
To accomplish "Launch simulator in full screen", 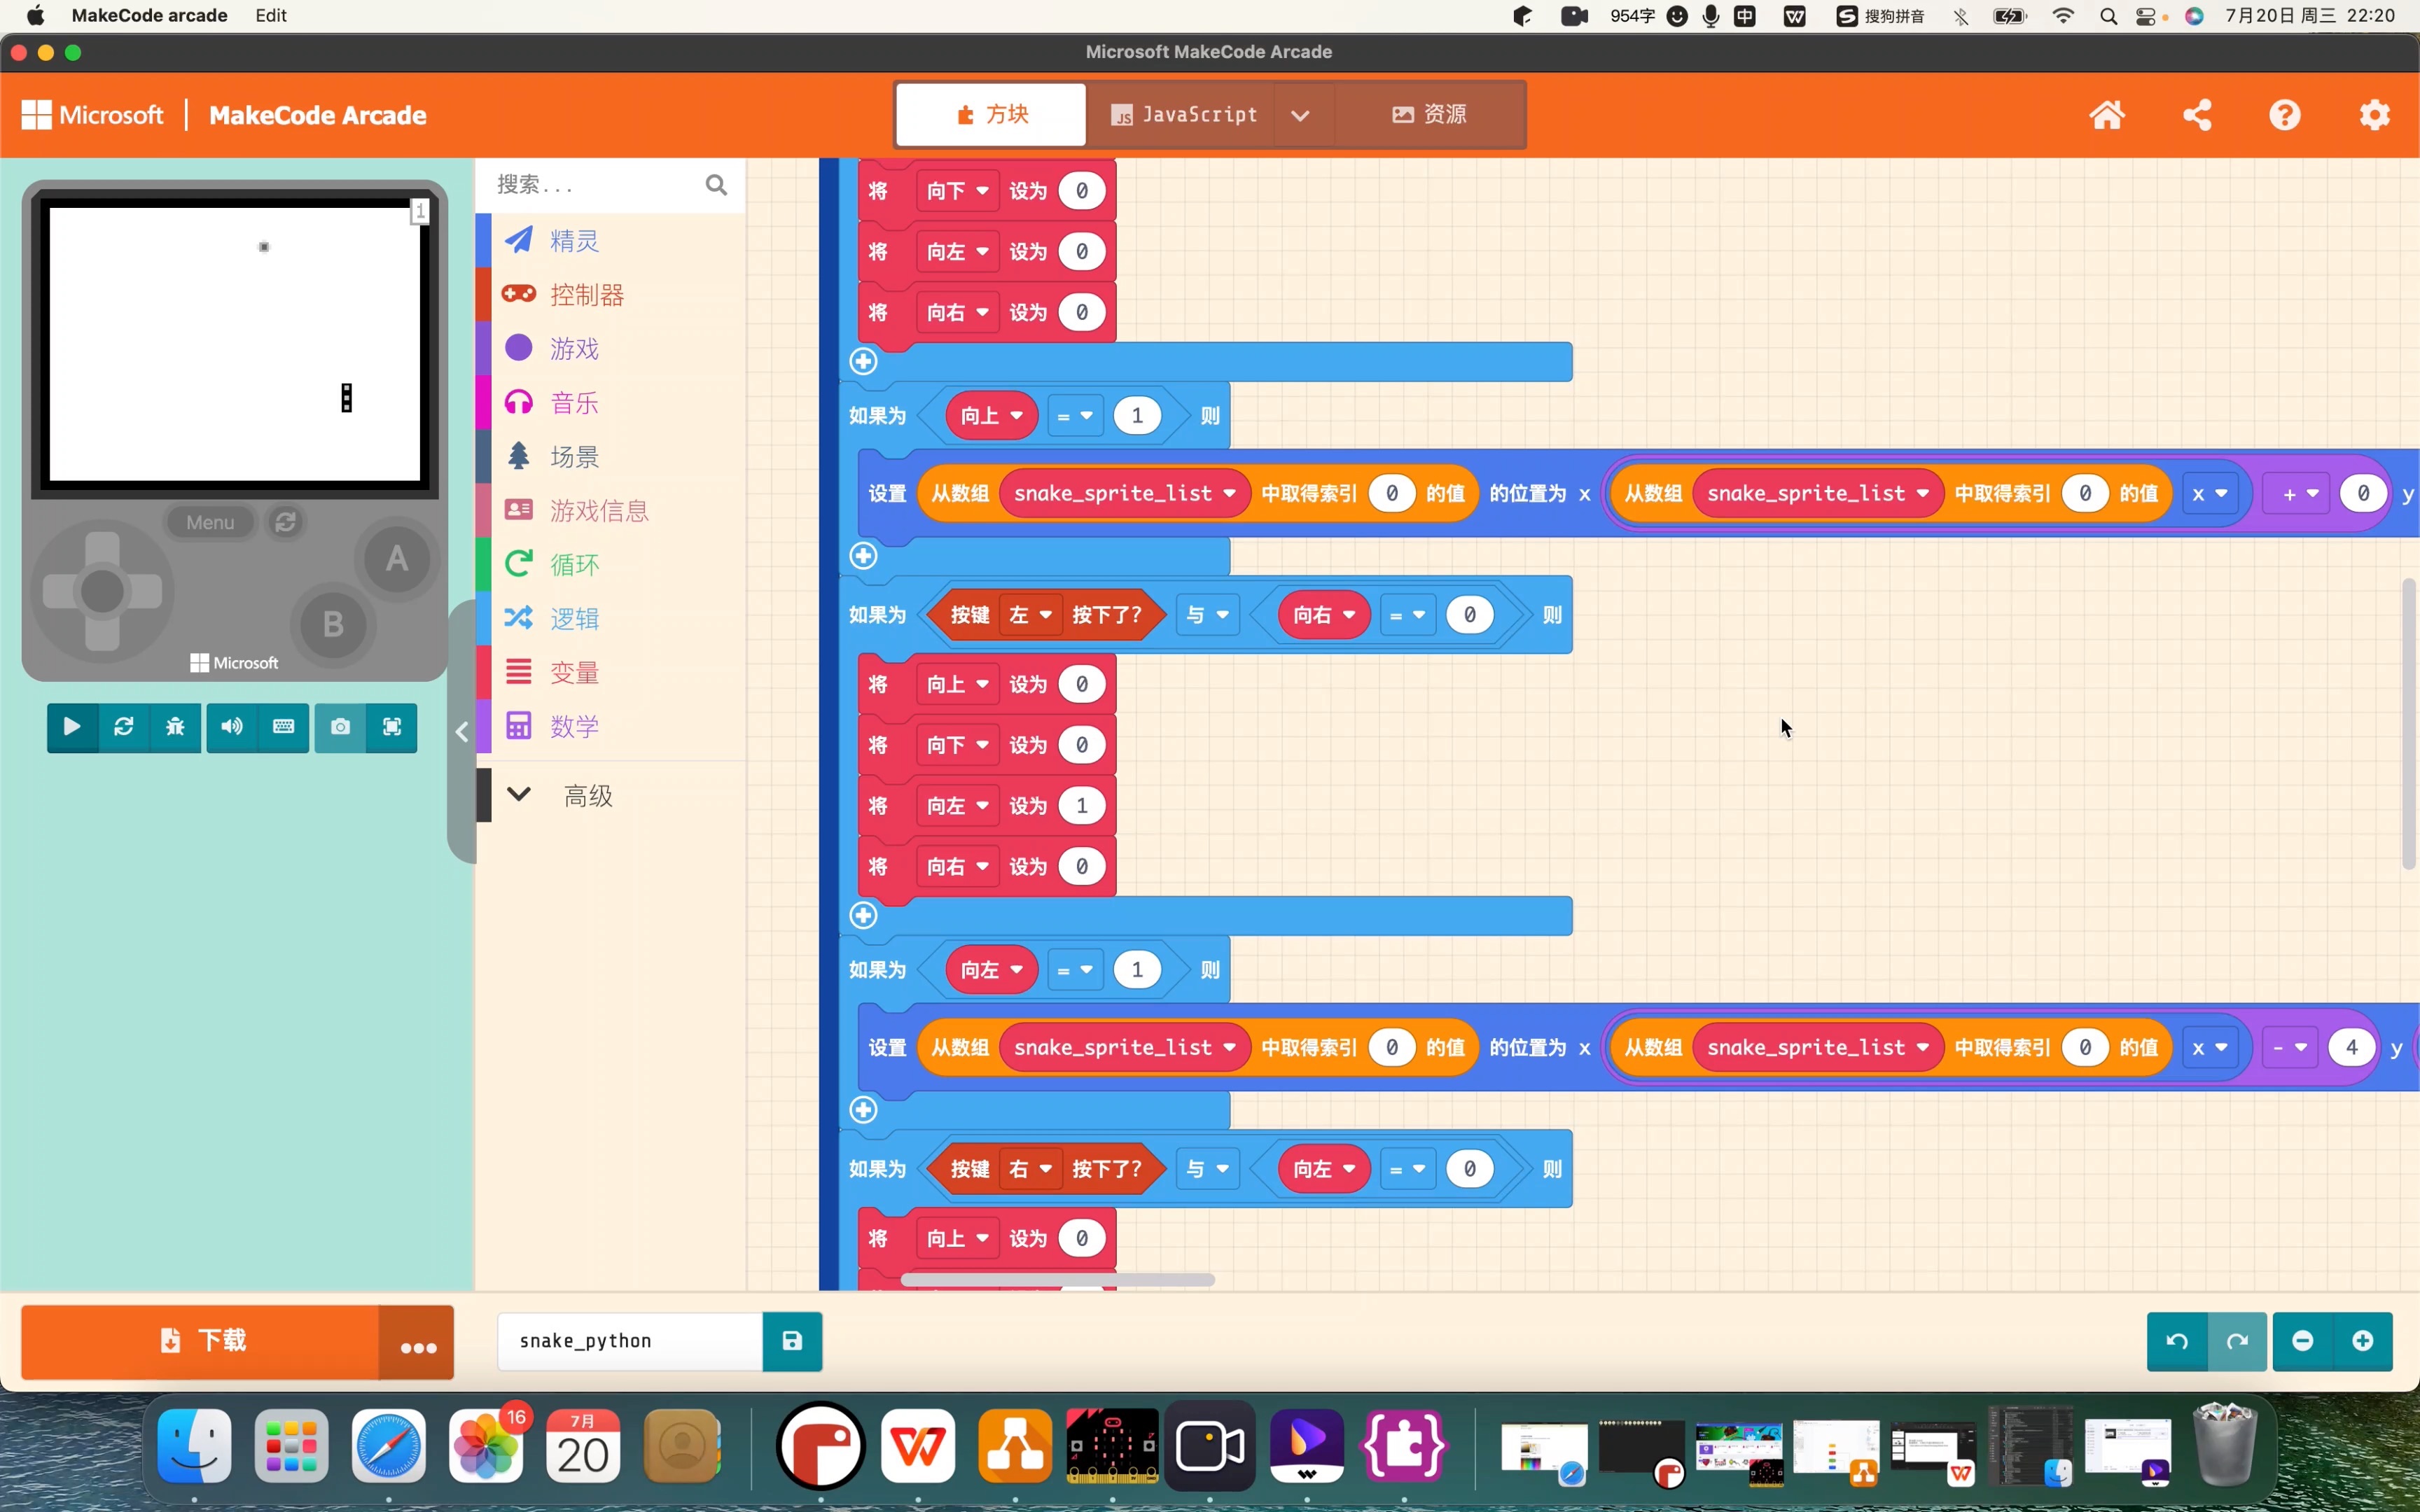I will click(x=392, y=727).
